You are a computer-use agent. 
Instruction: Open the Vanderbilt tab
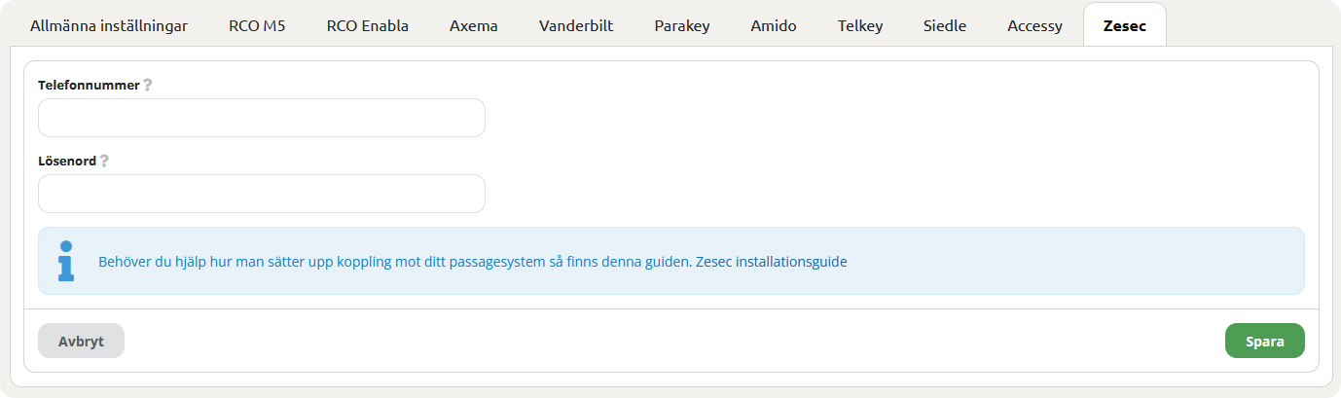point(576,26)
